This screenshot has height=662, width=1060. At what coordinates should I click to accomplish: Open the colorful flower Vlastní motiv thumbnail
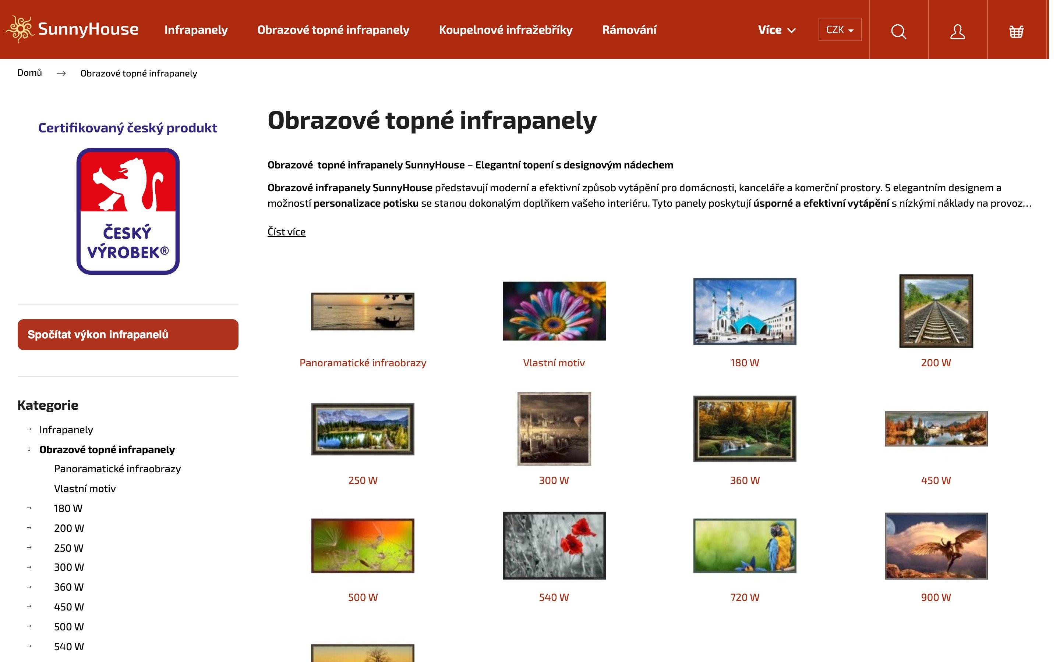pos(554,311)
